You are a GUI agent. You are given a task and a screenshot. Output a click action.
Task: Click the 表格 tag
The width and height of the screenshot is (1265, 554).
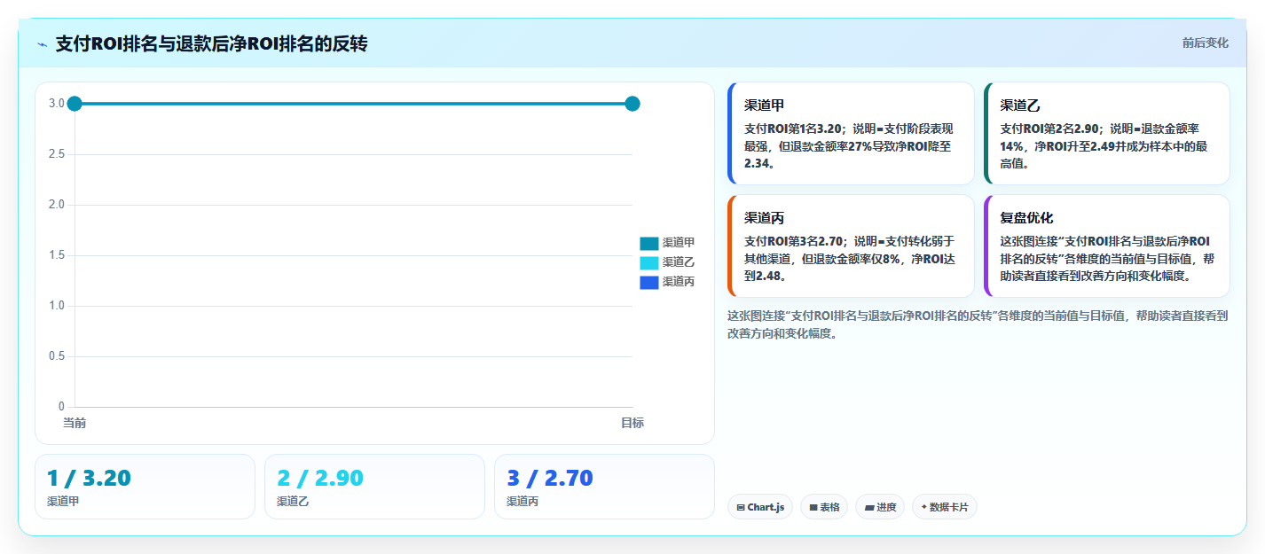tap(824, 507)
